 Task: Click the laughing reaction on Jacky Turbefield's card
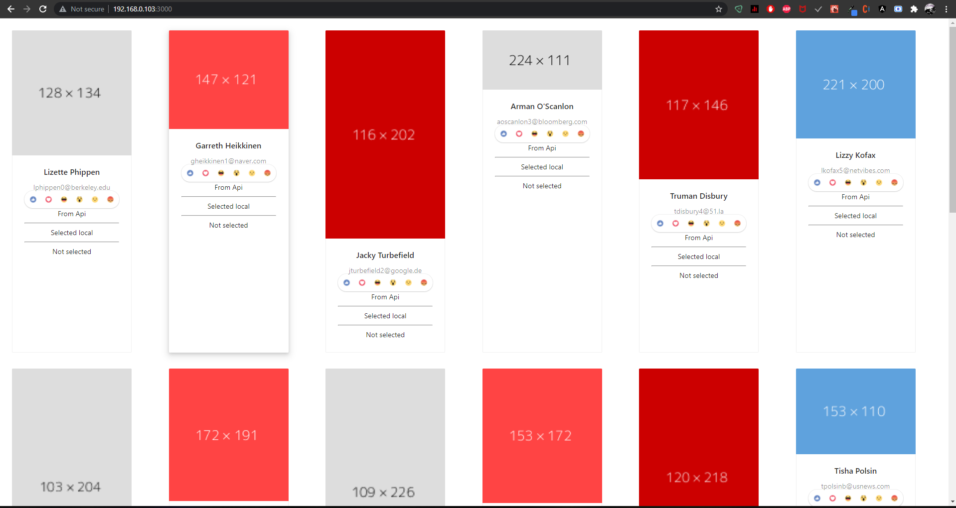tap(377, 283)
